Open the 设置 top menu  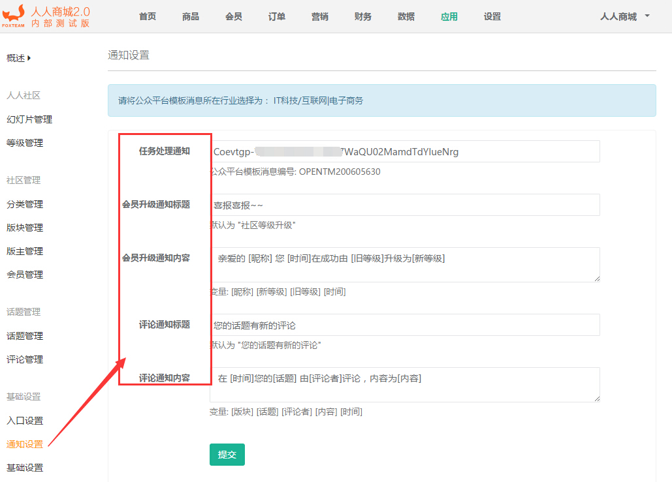[492, 16]
